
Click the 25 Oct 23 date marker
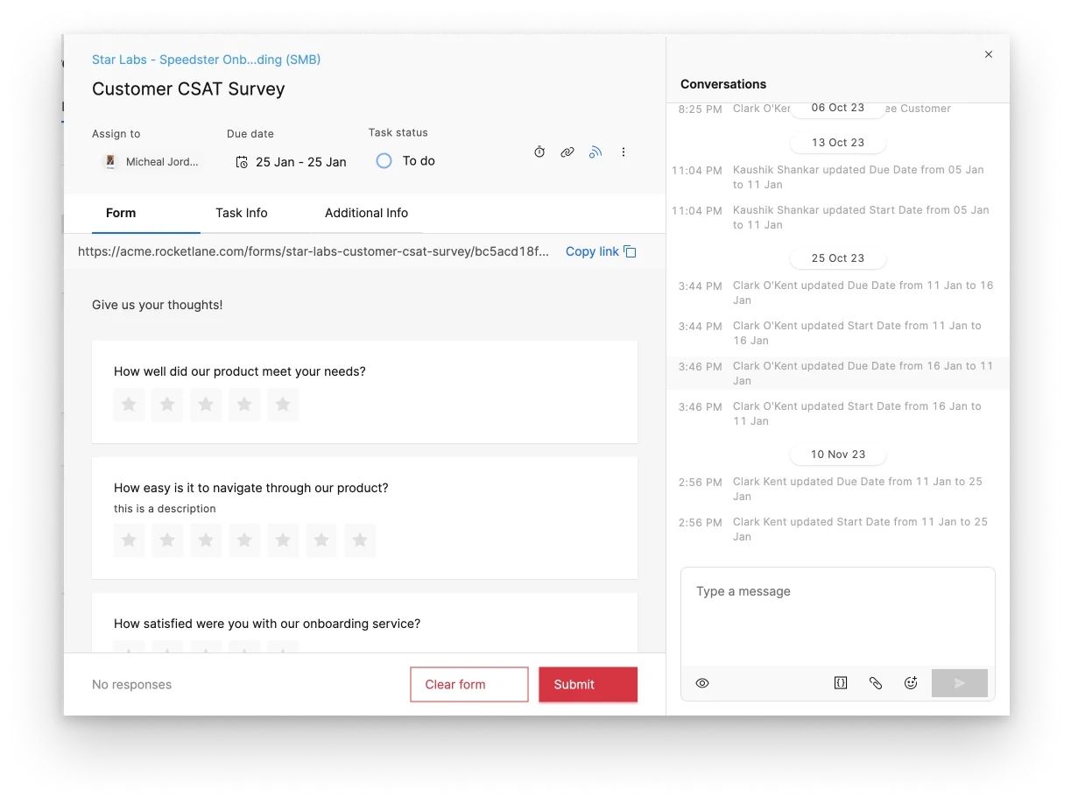[838, 258]
